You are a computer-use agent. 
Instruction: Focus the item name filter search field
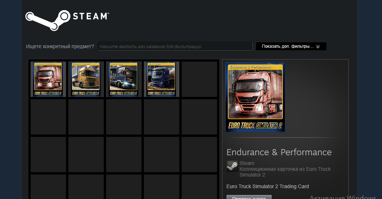pos(175,46)
